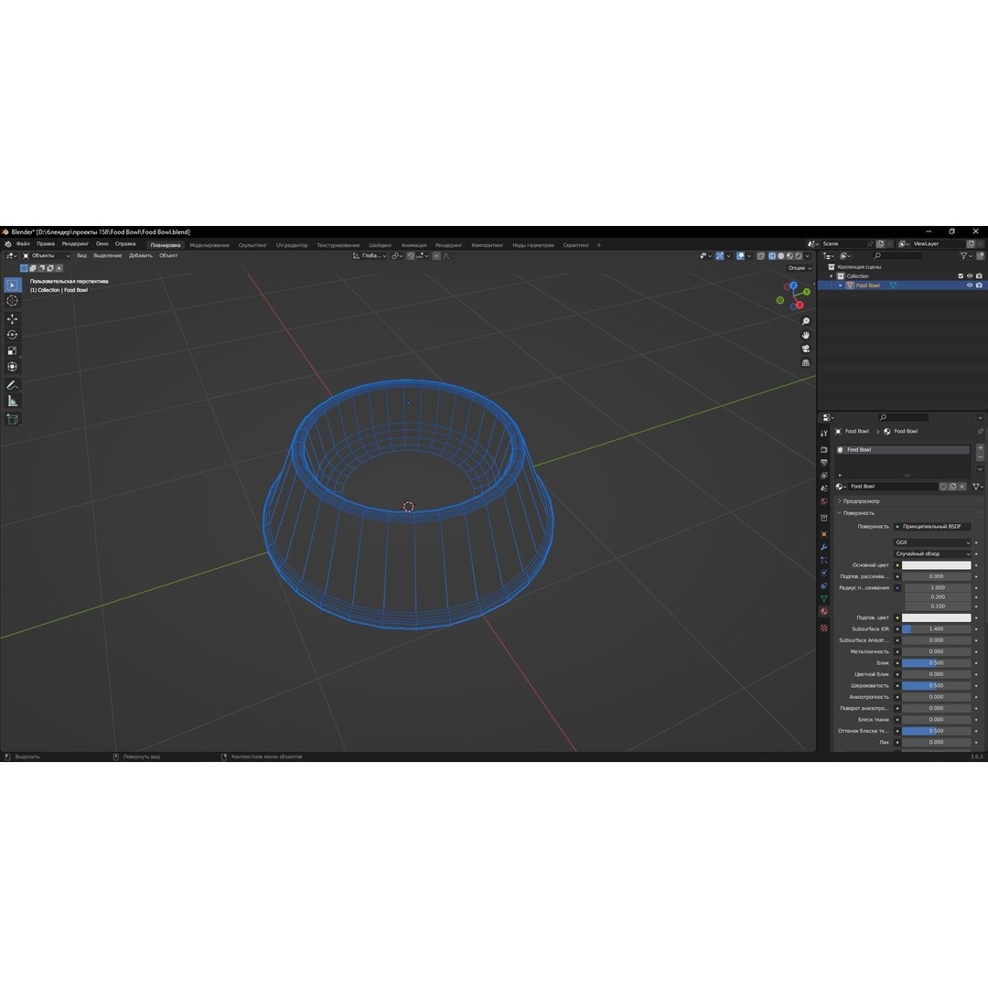Open the 'Опции' options dropdown

click(x=800, y=268)
